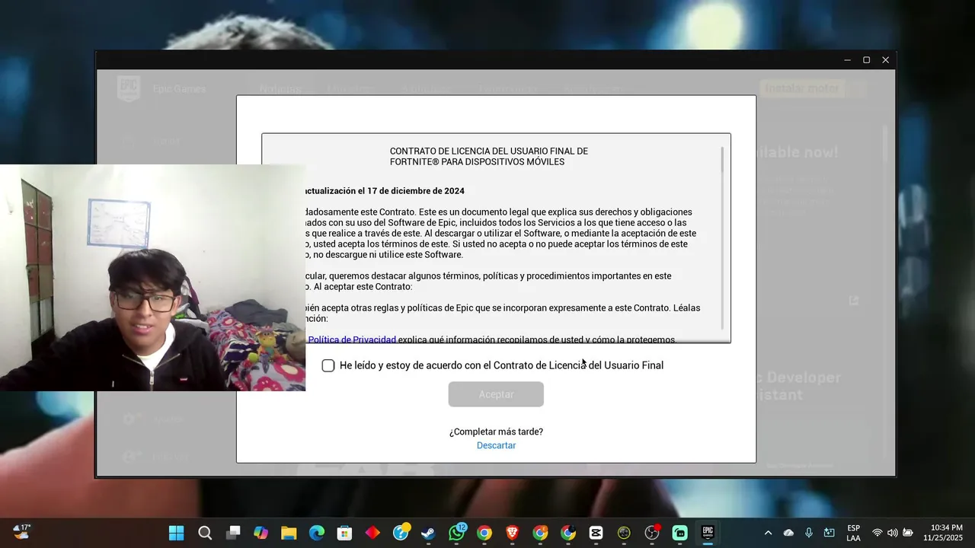Screen dimensions: 975x548
Task: Click the battery tray icon
Action: tap(908, 533)
